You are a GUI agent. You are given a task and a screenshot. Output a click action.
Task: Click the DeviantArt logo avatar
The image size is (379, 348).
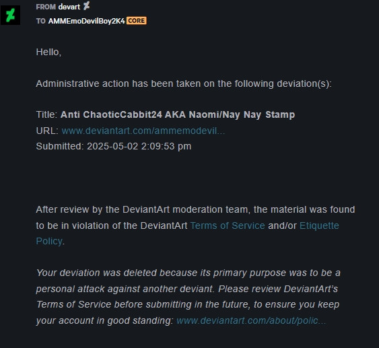pyautogui.click(x=10, y=15)
